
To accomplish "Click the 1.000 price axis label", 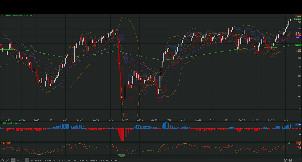I will pos(299,22).
